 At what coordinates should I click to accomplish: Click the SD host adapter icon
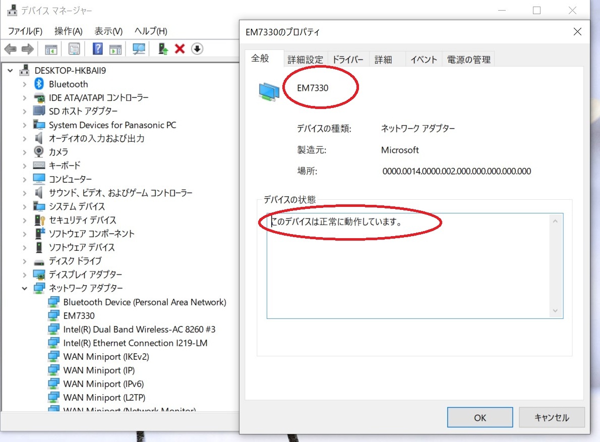pyautogui.click(x=39, y=111)
